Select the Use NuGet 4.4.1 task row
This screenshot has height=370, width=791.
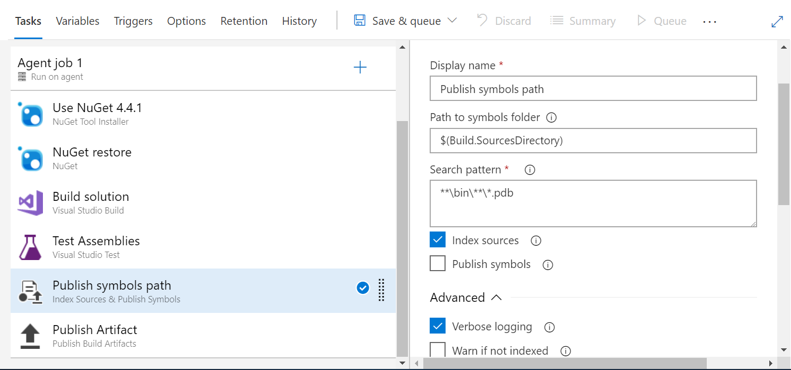pyautogui.click(x=203, y=113)
